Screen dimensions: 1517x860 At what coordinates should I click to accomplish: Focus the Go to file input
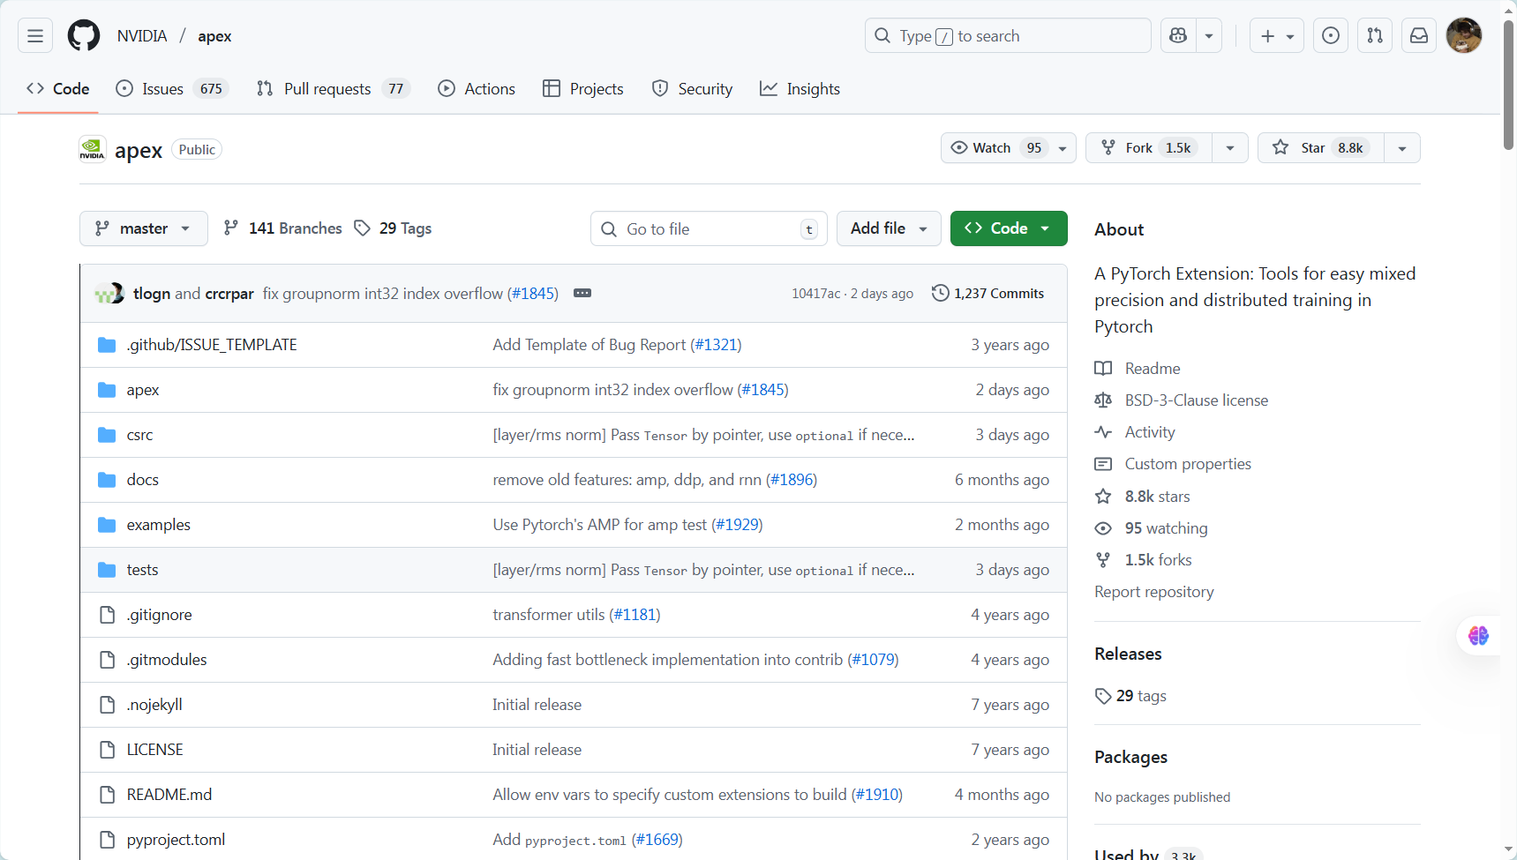(x=709, y=228)
